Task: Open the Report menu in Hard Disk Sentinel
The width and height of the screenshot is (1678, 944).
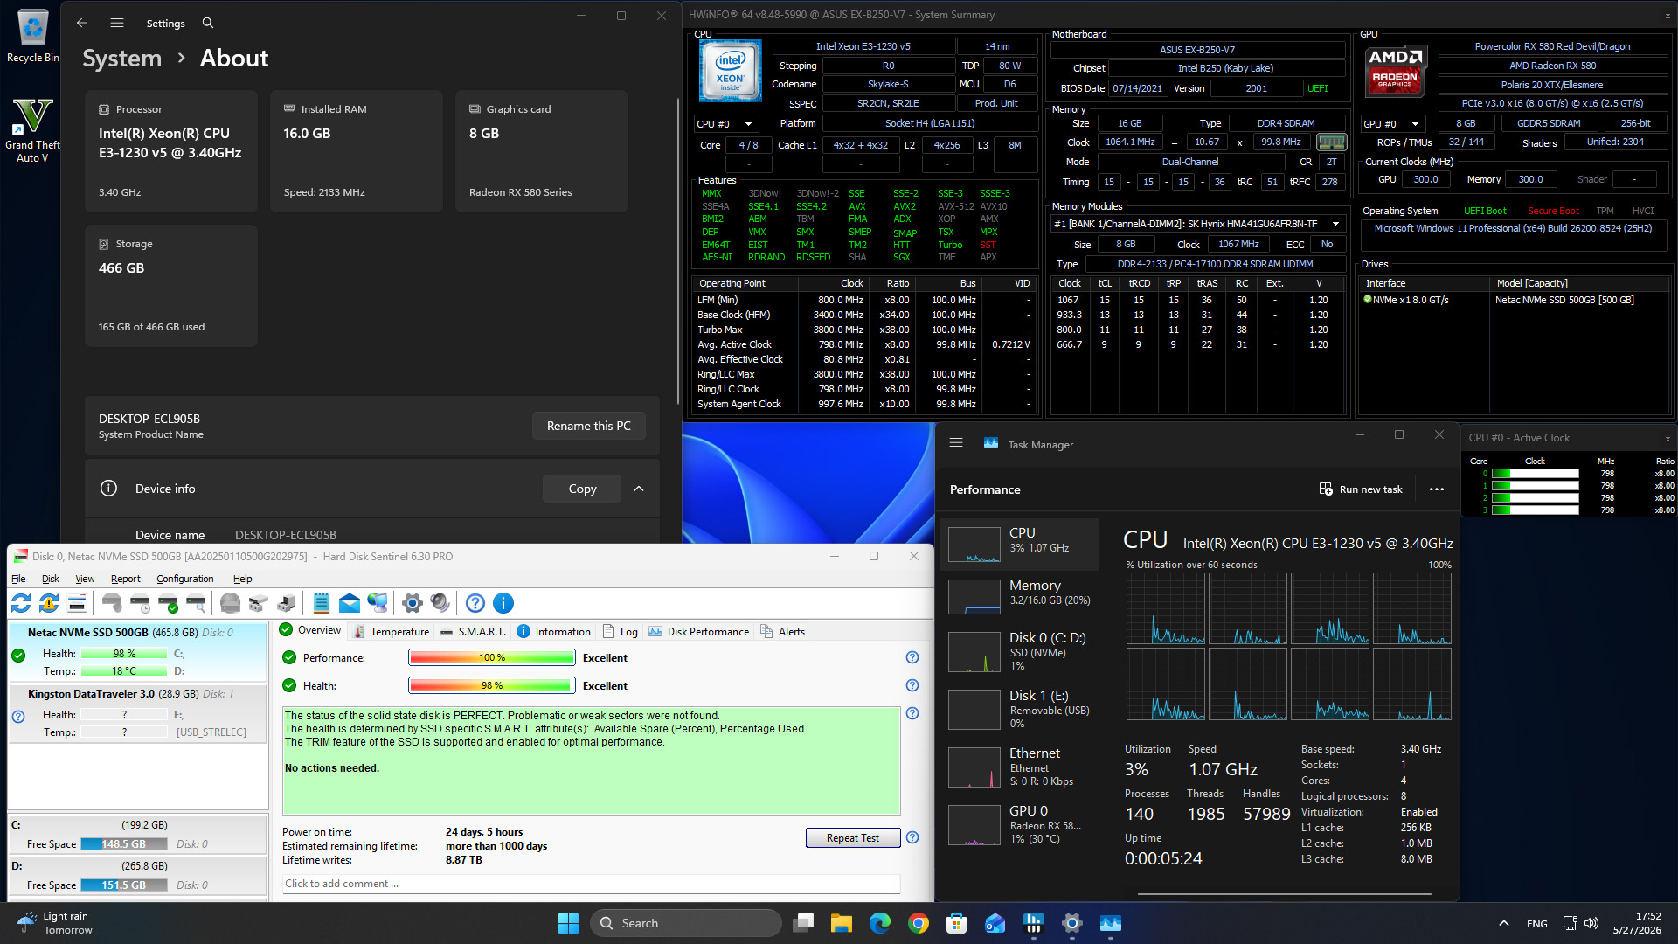Action: pos(126,579)
